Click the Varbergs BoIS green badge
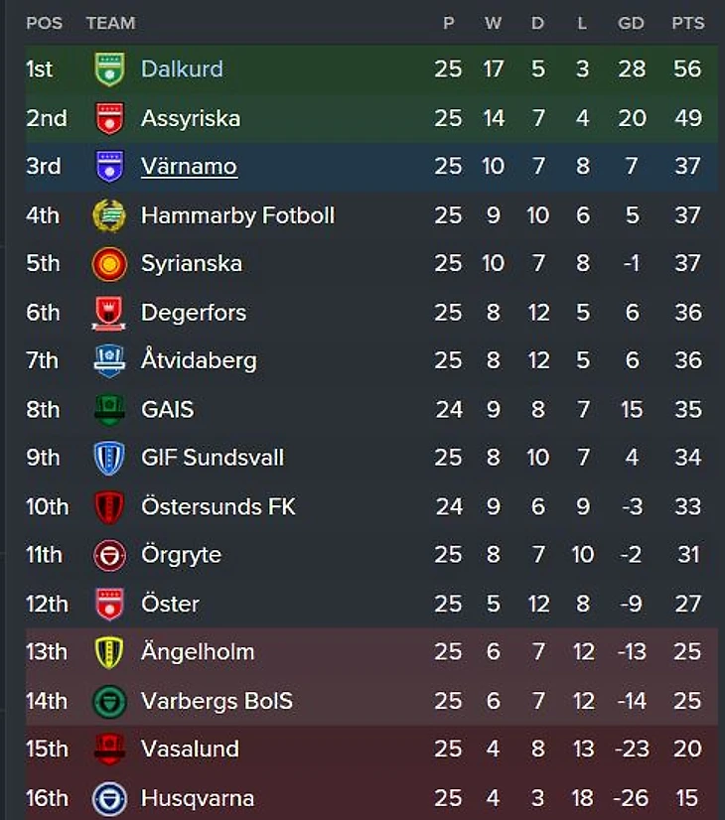This screenshot has width=725, height=820. tap(109, 702)
